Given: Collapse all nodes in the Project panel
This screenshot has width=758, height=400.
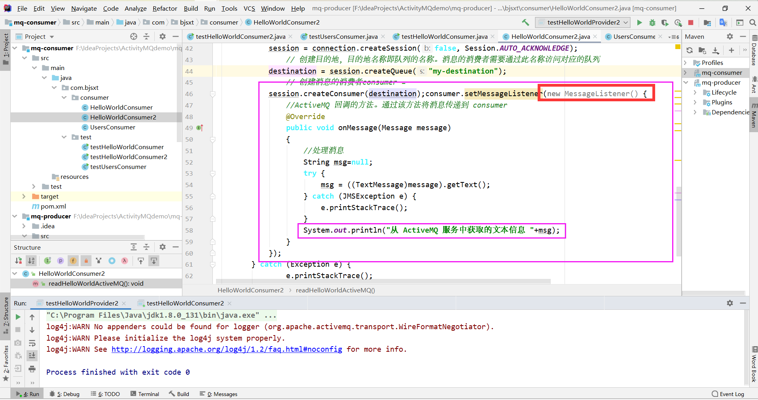Looking at the screenshot, I should click(x=146, y=36).
